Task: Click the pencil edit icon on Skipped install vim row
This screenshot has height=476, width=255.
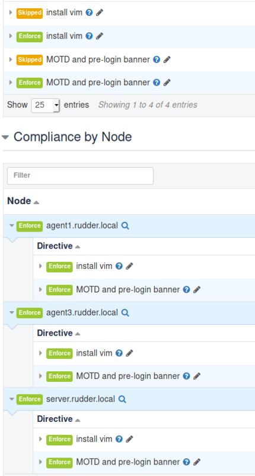Action: (100, 12)
